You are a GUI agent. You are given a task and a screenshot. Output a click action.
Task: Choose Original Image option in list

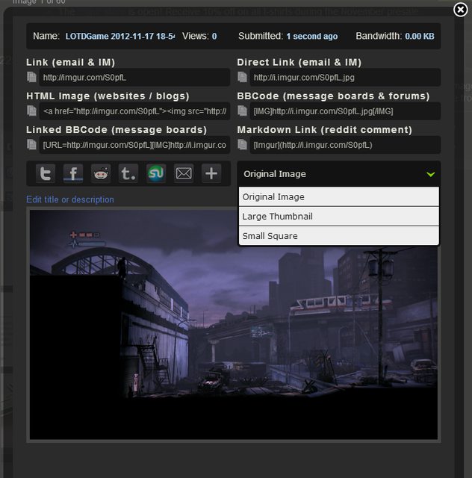(339, 196)
